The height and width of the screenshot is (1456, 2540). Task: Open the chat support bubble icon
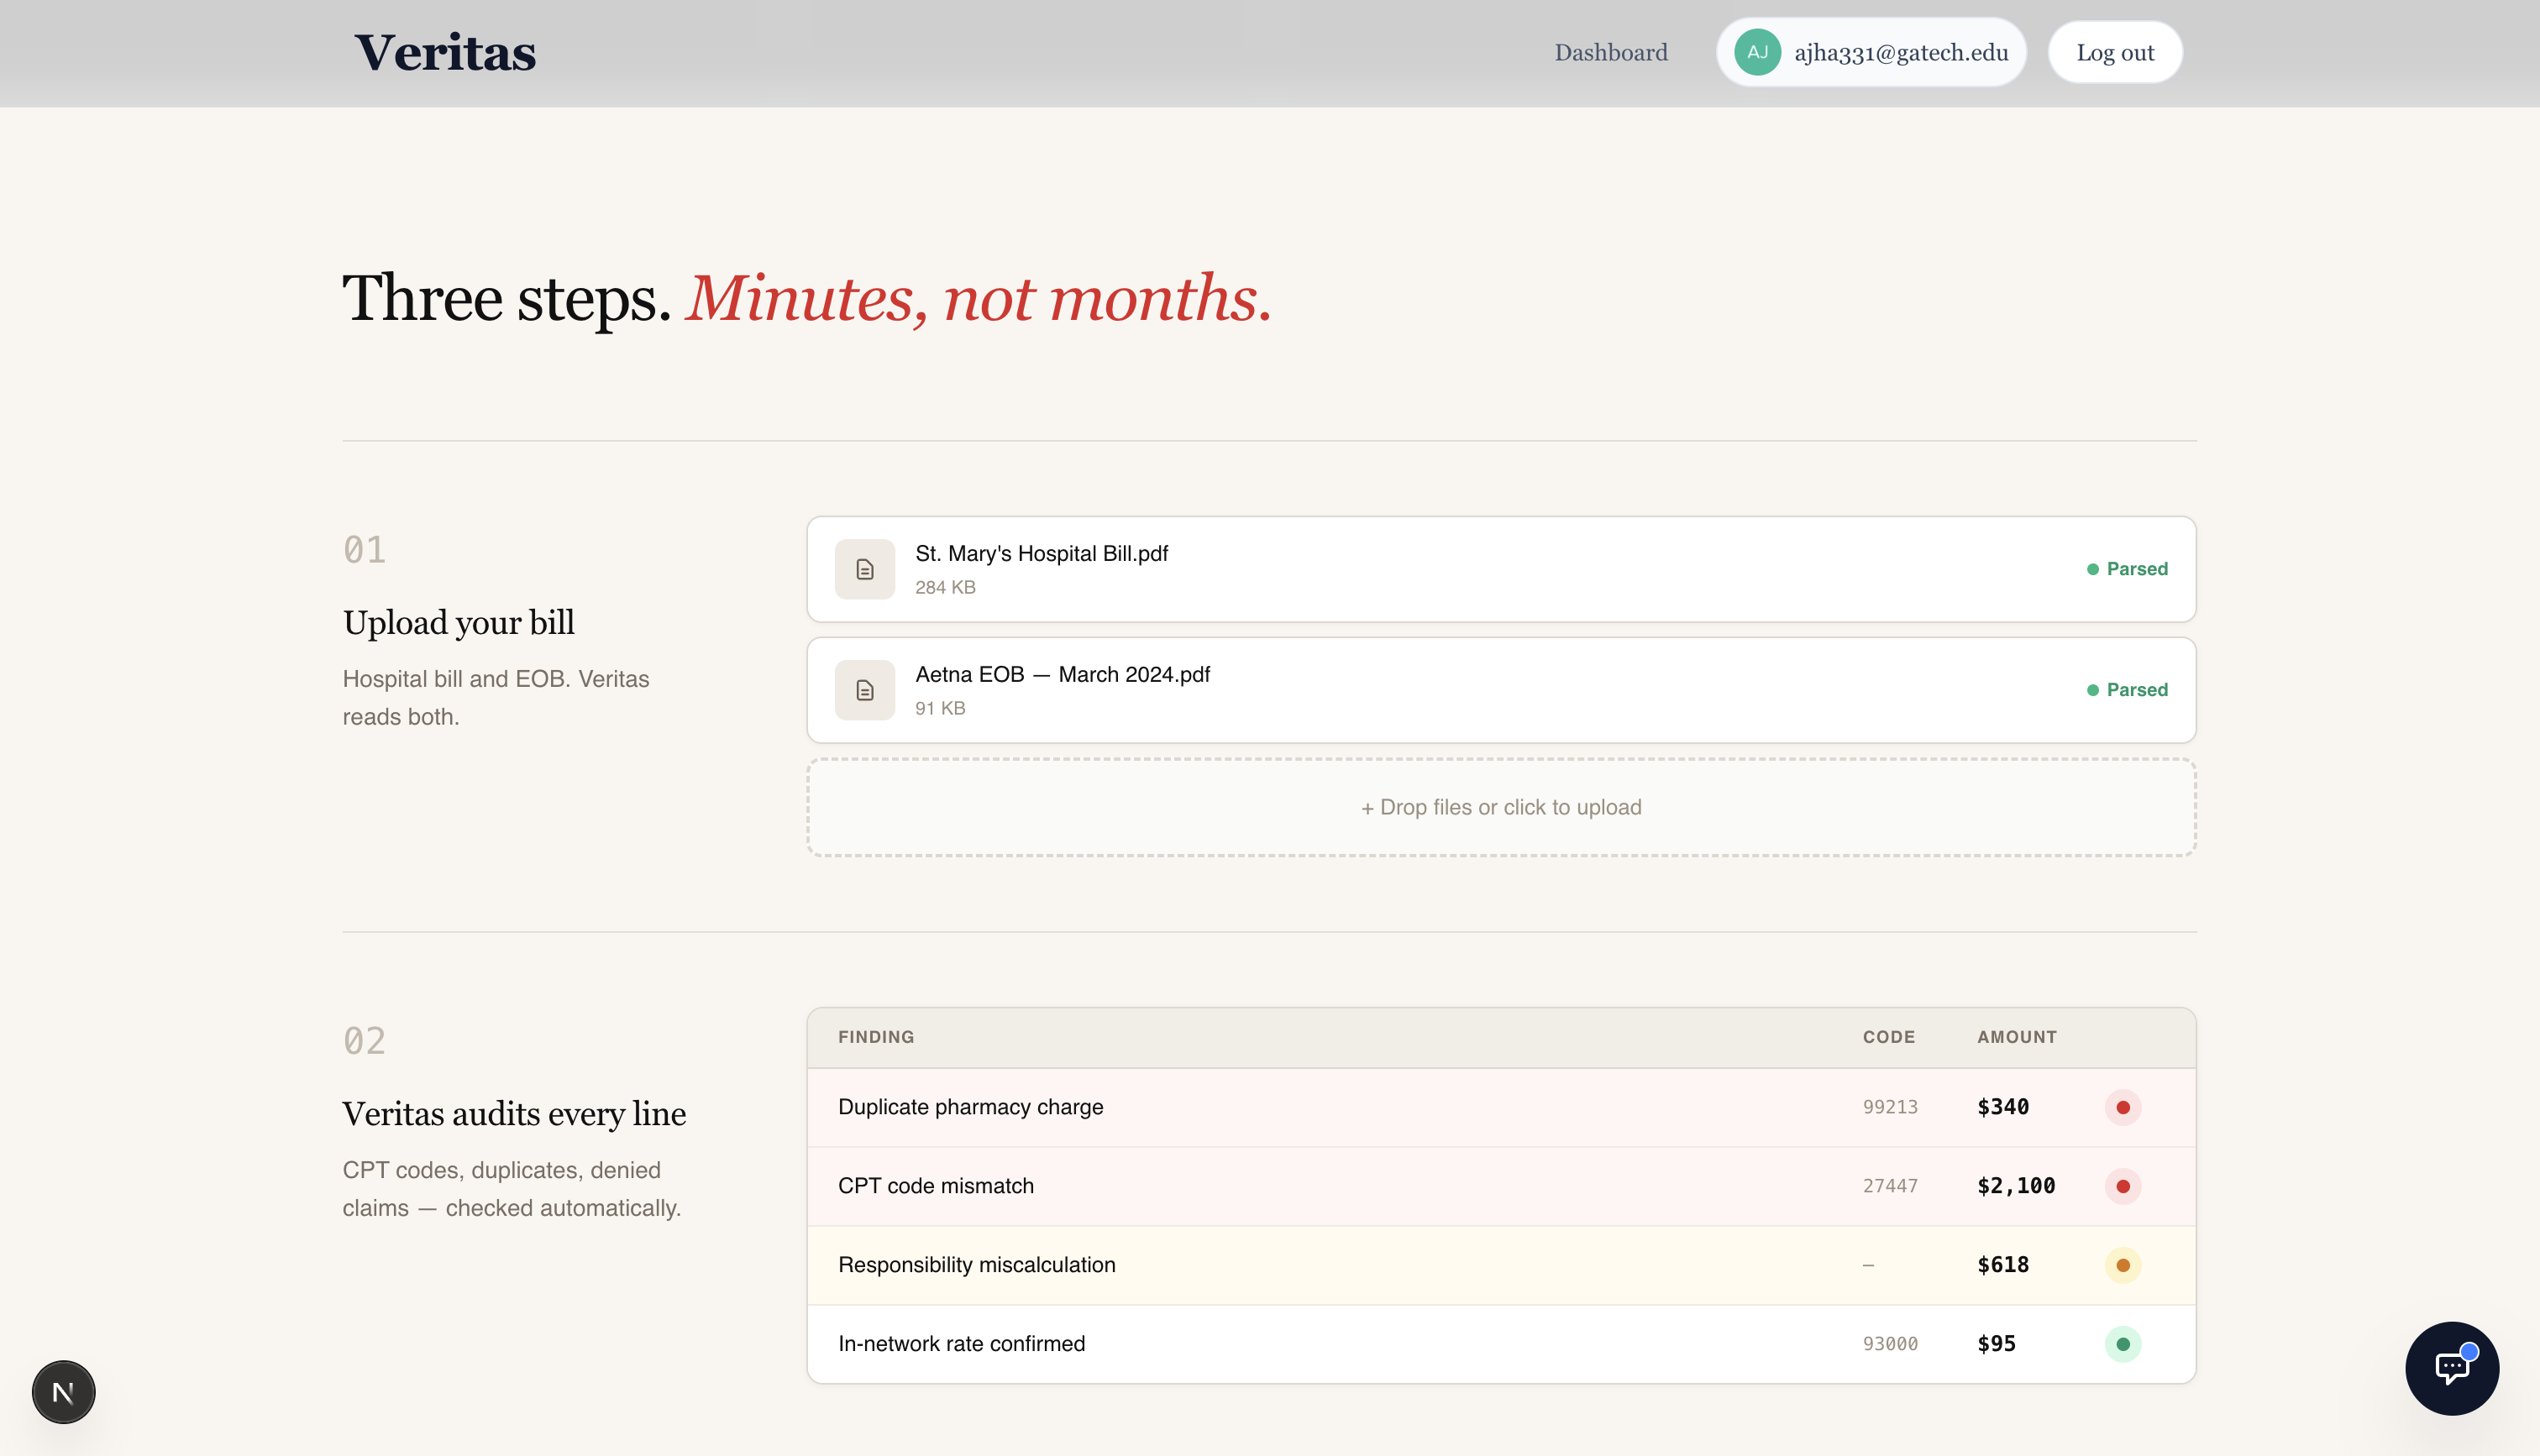(x=2451, y=1367)
